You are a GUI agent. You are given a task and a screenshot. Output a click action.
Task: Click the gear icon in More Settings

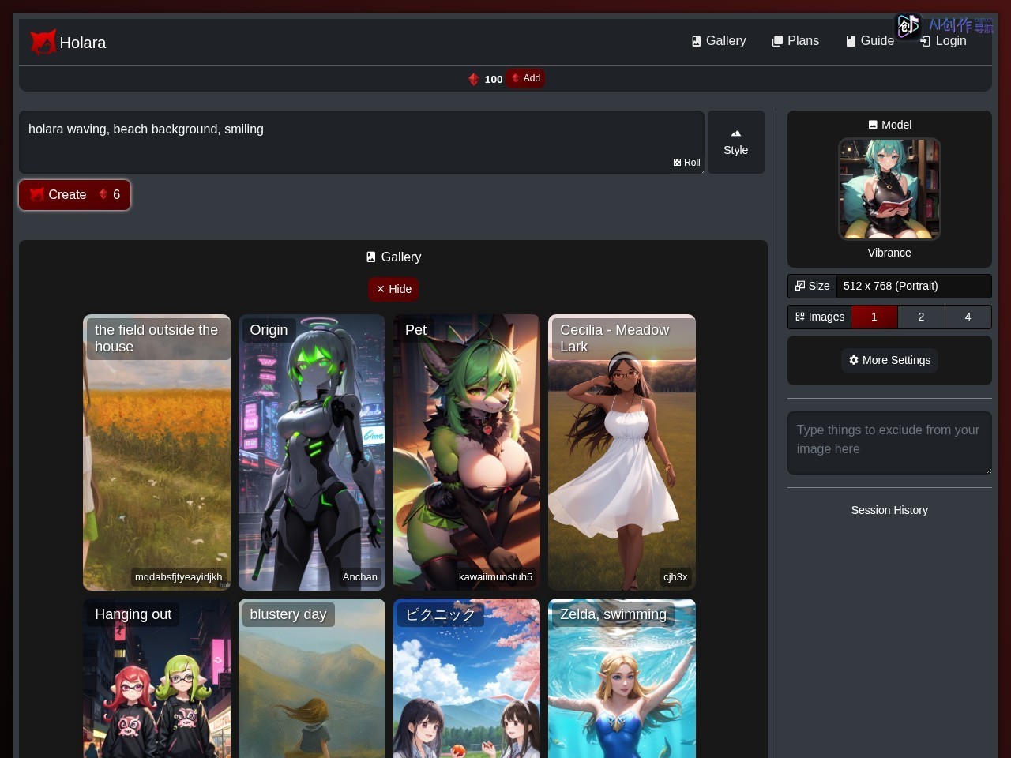tap(854, 360)
